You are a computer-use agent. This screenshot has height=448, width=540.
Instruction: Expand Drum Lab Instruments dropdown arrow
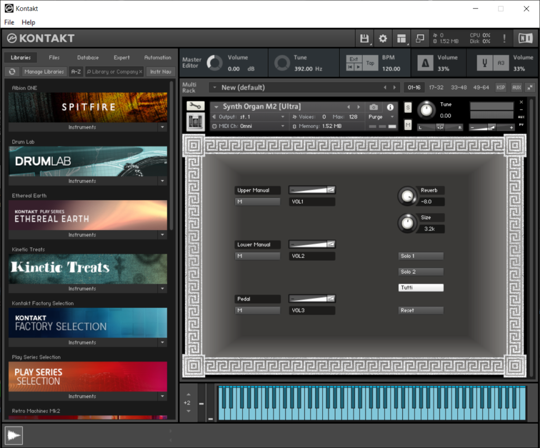162,181
